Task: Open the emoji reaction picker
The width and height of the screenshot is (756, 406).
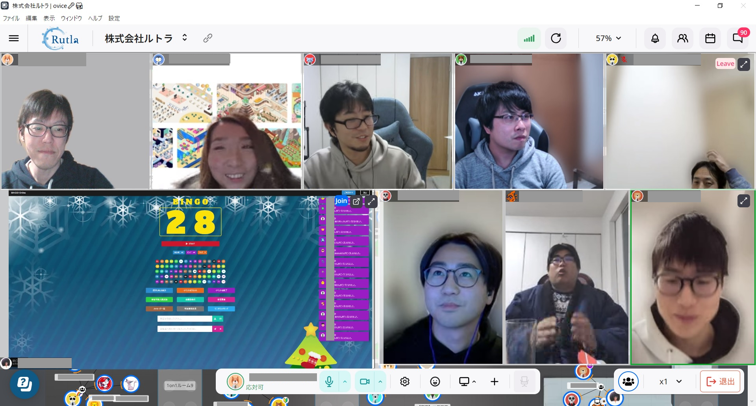Action: [435, 382]
